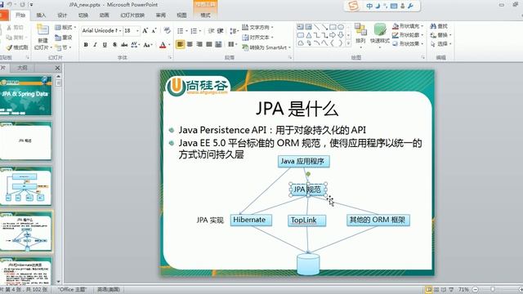523x294 pixels.
Task: Toggle italic formatting
Action: tap(95, 45)
